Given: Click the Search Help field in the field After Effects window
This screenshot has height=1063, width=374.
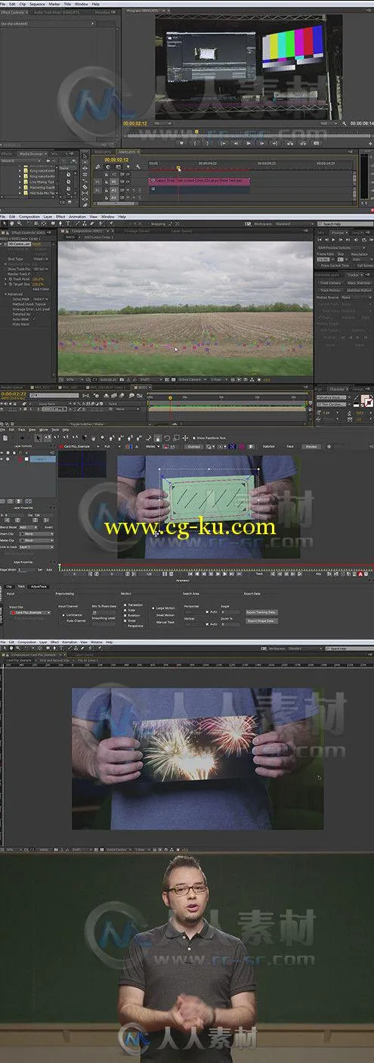Looking at the screenshot, I should [345, 224].
